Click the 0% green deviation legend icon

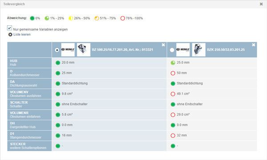click(x=32, y=18)
